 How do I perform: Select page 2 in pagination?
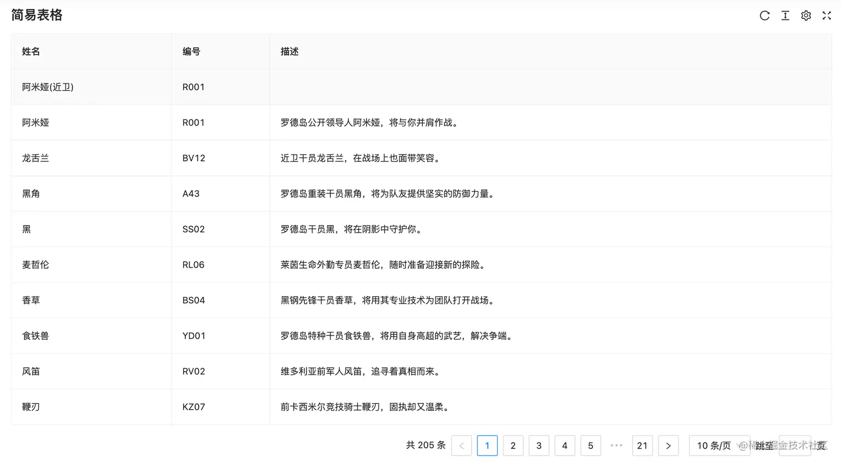click(513, 446)
